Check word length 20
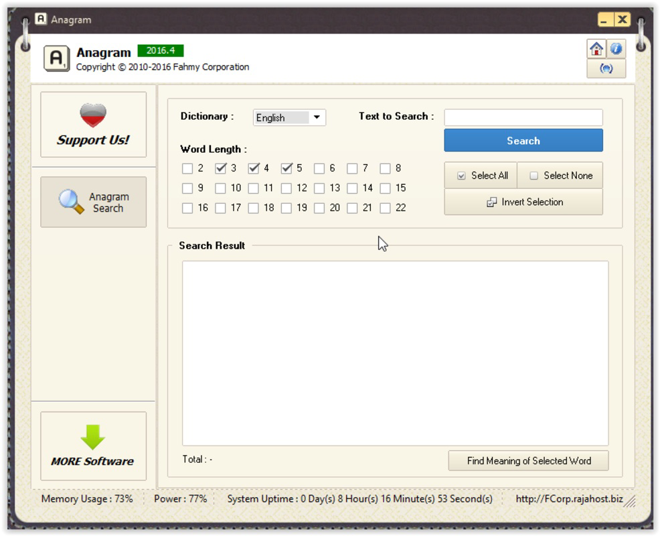 click(319, 208)
